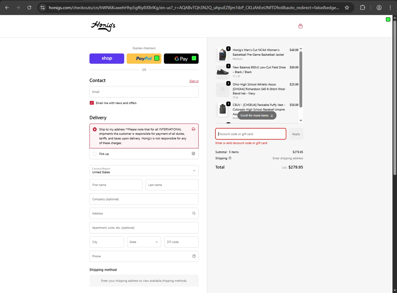Open the State dropdown
Screen dimensions: 397x293
[144, 242]
